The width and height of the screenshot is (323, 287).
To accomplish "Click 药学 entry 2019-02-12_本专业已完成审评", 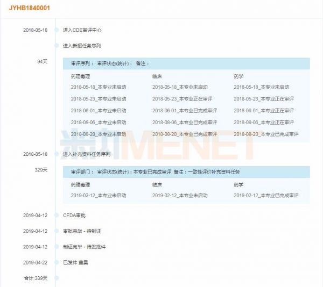I will (265, 196).
